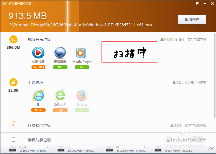
Task: Click the phone icon for 手机助手垃圾
Action: 13,140
